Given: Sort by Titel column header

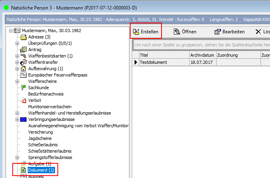Looking at the screenshot, I should click(164, 55).
